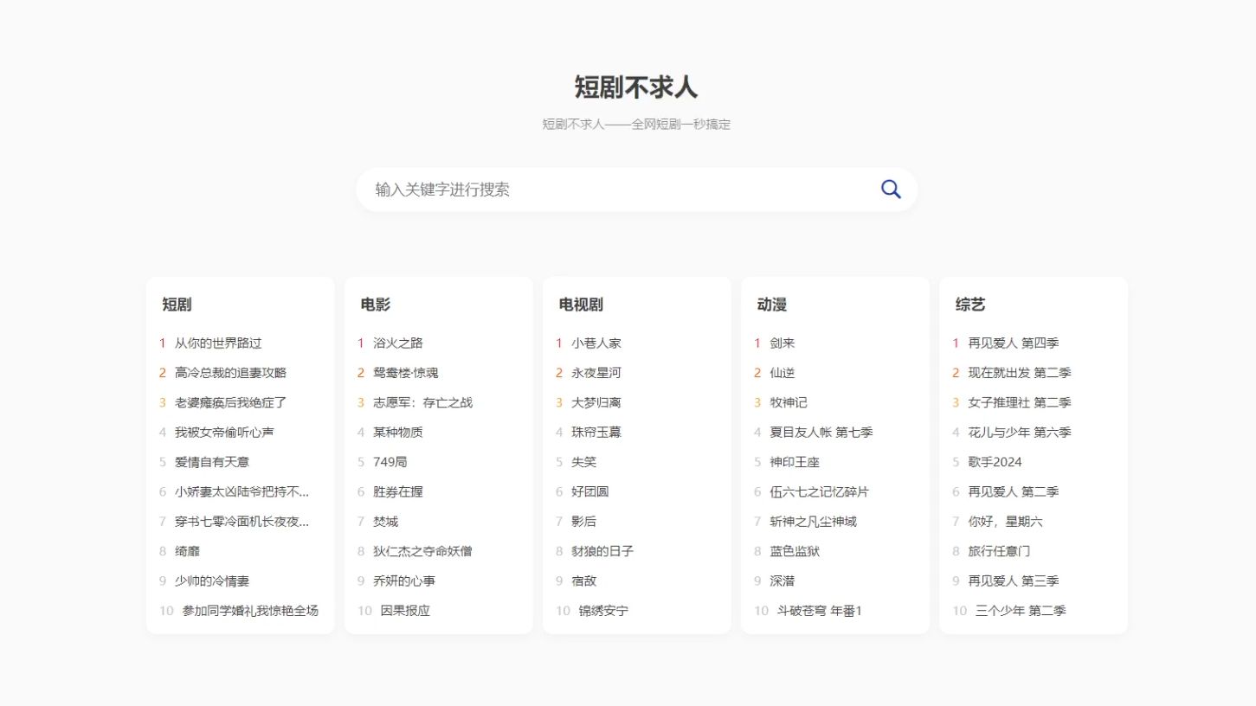Open anime 牧神记
1256x706 pixels.
(x=789, y=402)
